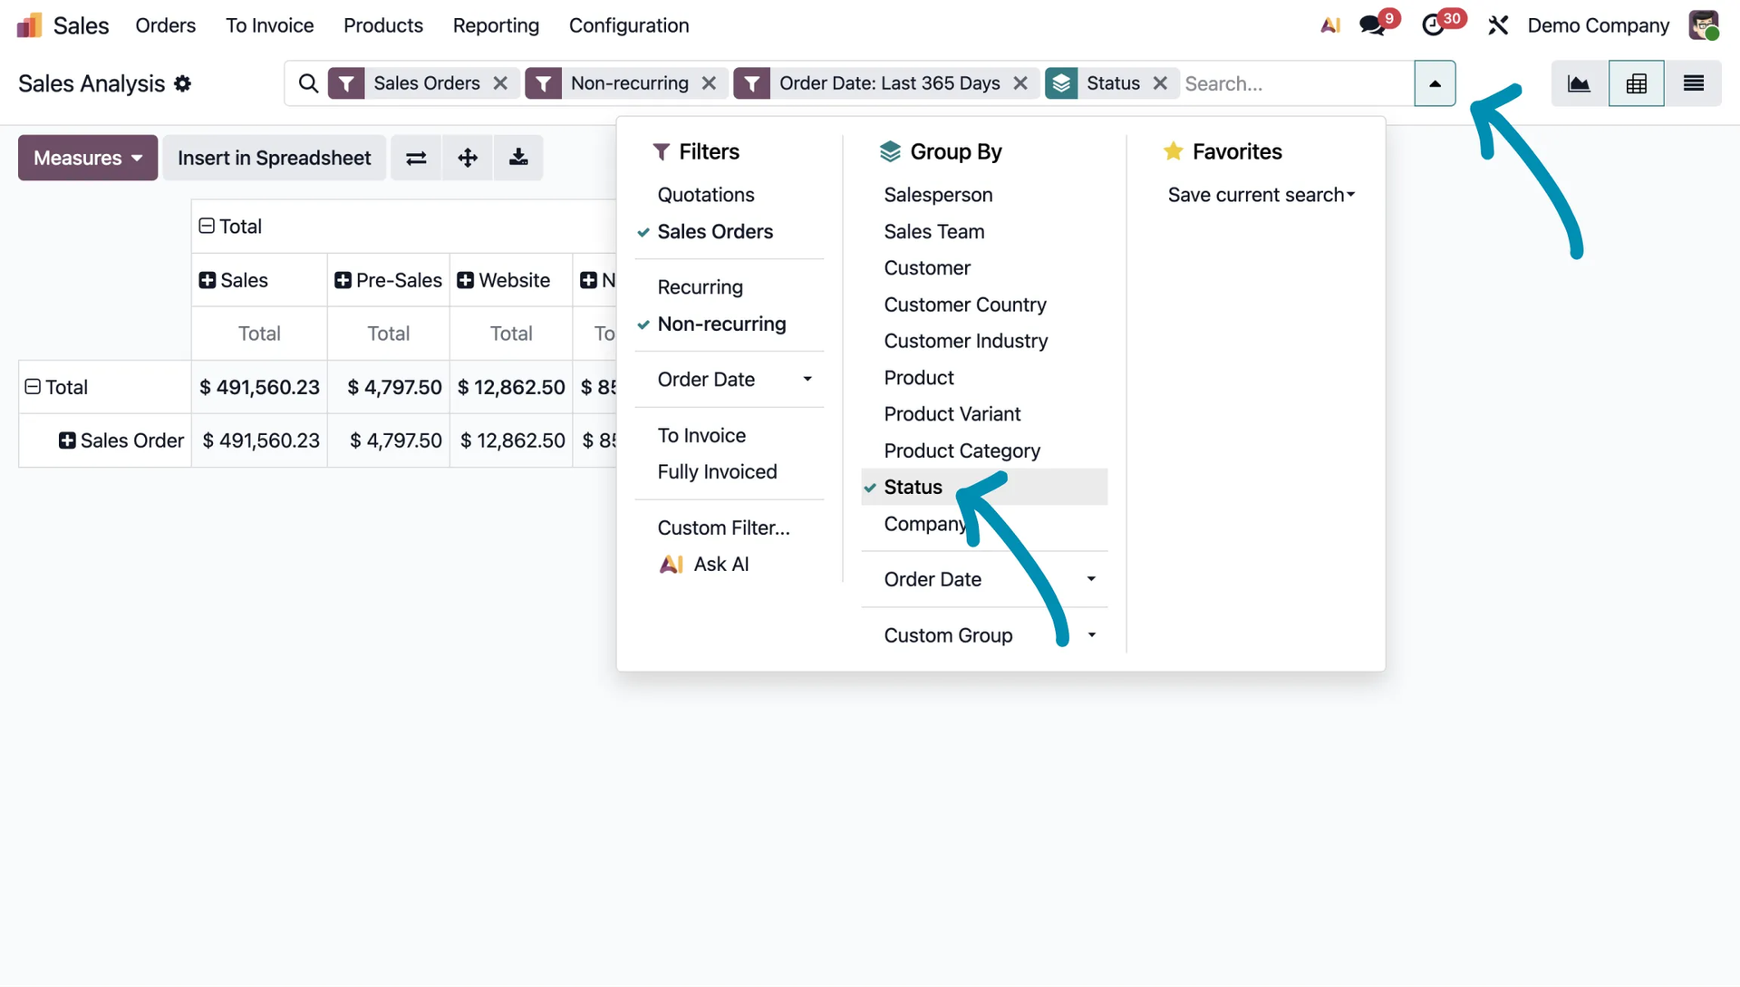1740x987 pixels.
Task: Click Insert in Spreadsheet button
Action: pyautogui.click(x=274, y=158)
